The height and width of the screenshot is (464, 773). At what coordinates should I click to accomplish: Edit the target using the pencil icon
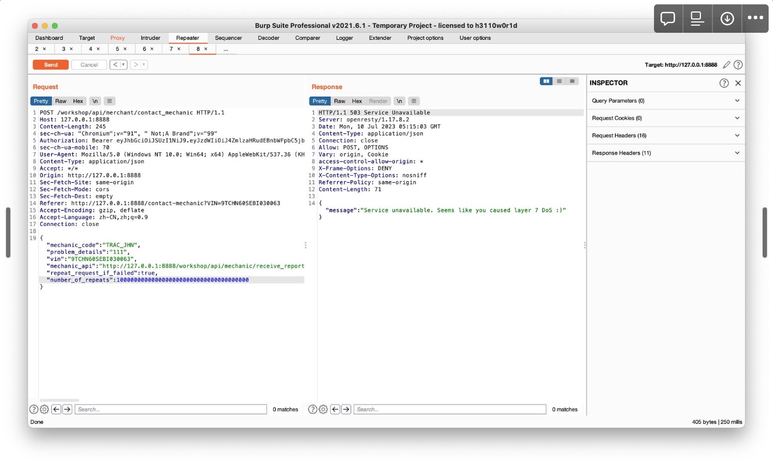(x=727, y=65)
